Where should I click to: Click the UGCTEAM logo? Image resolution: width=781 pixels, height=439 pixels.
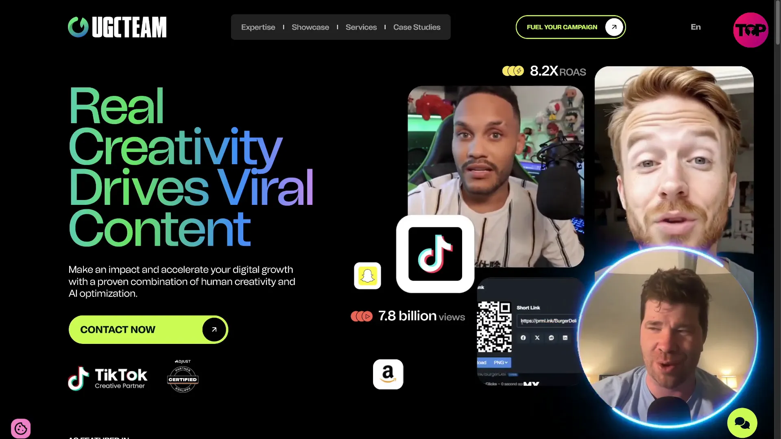117,27
